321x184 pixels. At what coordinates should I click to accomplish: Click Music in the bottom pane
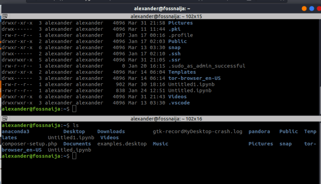160,144
